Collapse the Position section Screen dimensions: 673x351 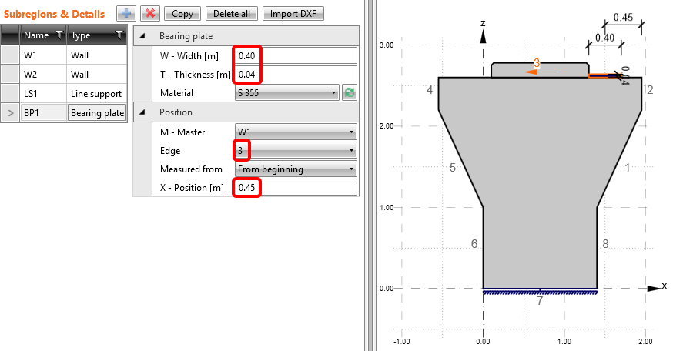142,112
